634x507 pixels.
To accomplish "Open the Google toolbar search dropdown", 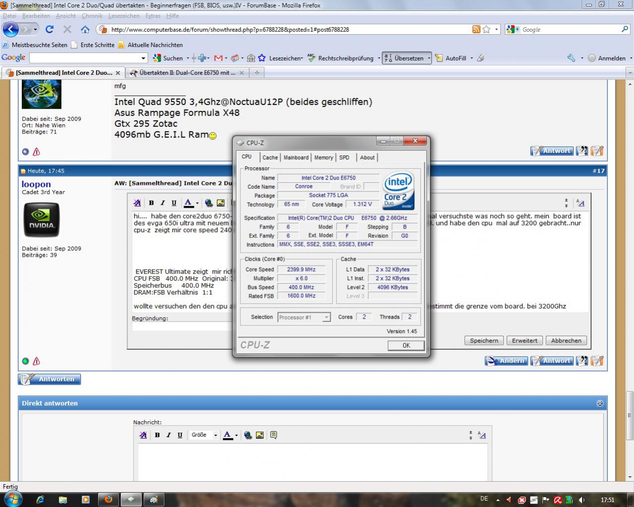I will coord(144,58).
